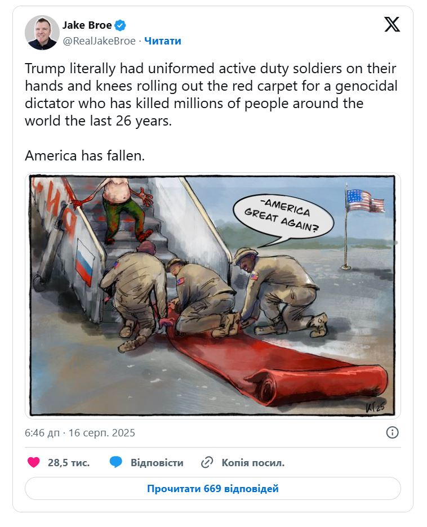Click the Відповісти reply button
This screenshot has width=427, height=527.
157,463
